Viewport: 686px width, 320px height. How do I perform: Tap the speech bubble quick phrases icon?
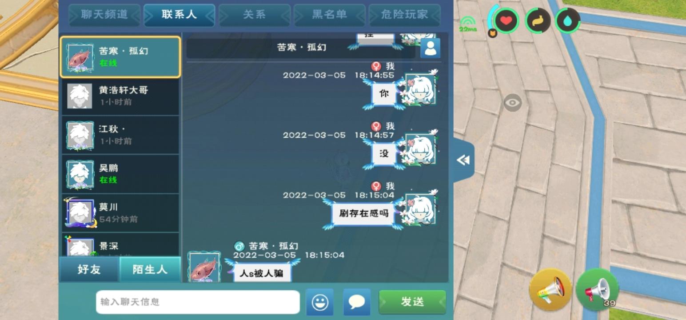point(357,302)
